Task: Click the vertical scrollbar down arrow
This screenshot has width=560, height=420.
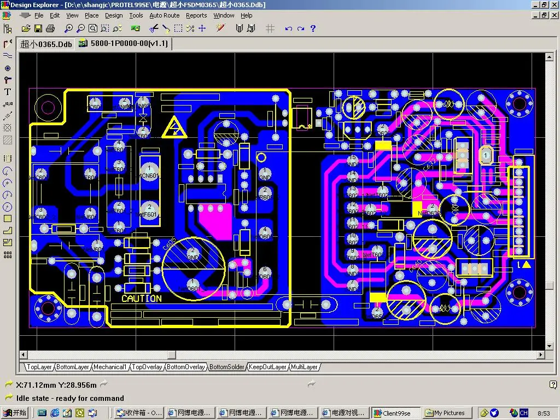Action: coord(549,346)
